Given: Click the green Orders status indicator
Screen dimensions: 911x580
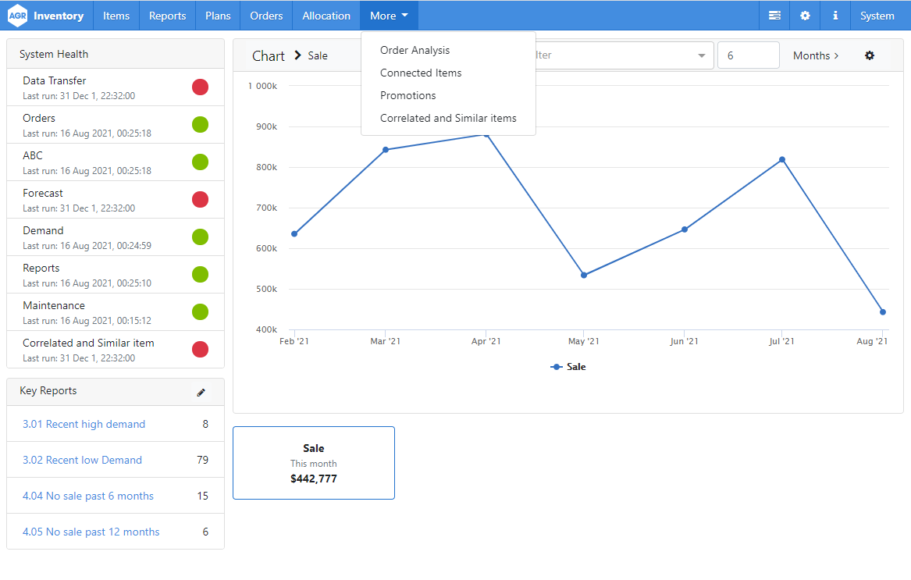Looking at the screenshot, I should point(200,124).
